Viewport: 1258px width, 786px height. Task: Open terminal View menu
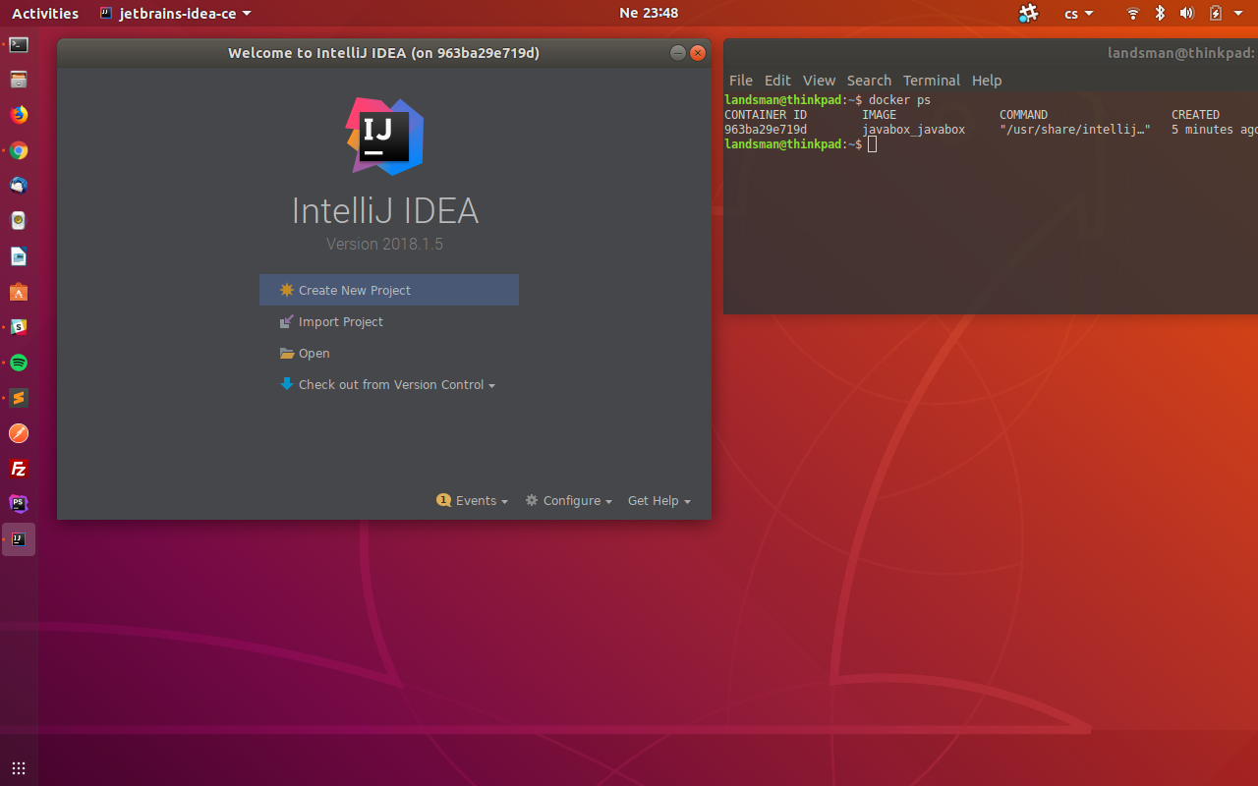tap(819, 81)
